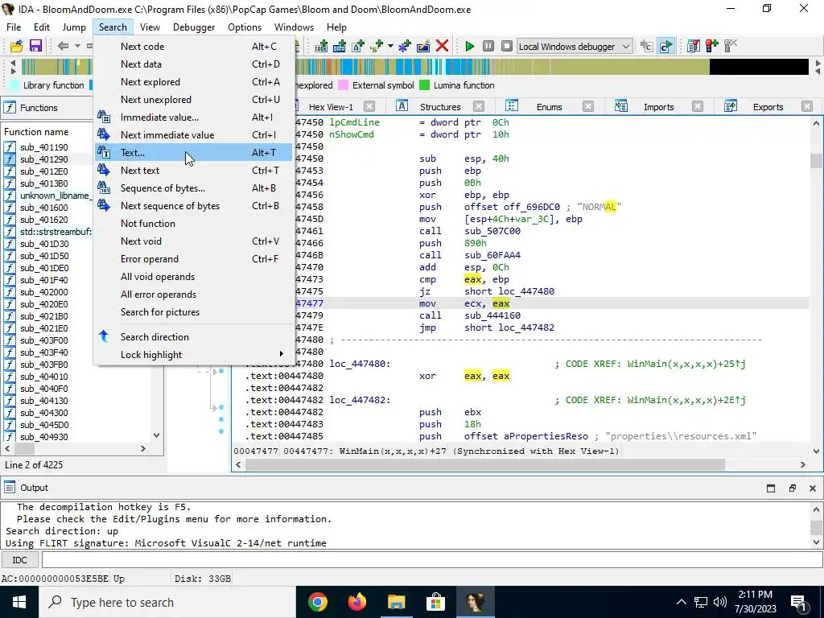
Task: Open the Options menu
Action: (245, 27)
